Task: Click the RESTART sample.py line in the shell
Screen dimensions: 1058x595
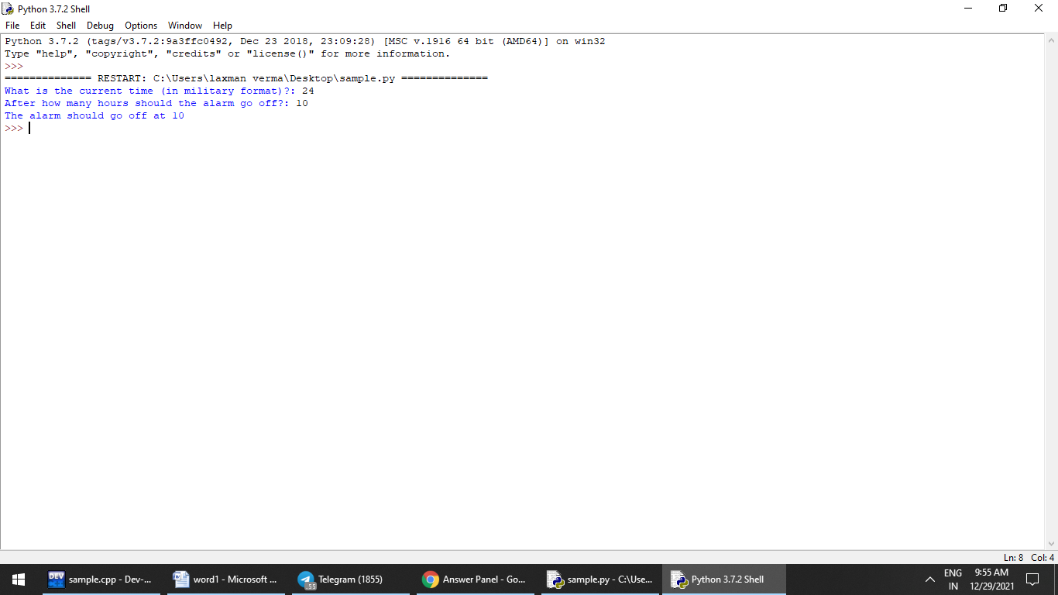Action: coord(246,78)
